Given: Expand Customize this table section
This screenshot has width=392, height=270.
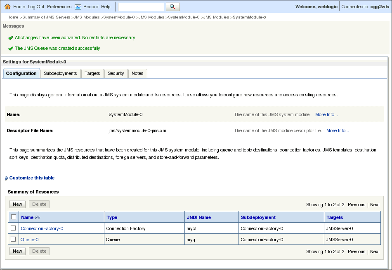Looking at the screenshot, I should point(32,178).
